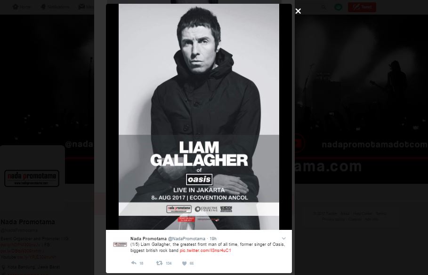The width and height of the screenshot is (428, 275).
Task: Click the red Tweet compose button
Action: [362, 7]
